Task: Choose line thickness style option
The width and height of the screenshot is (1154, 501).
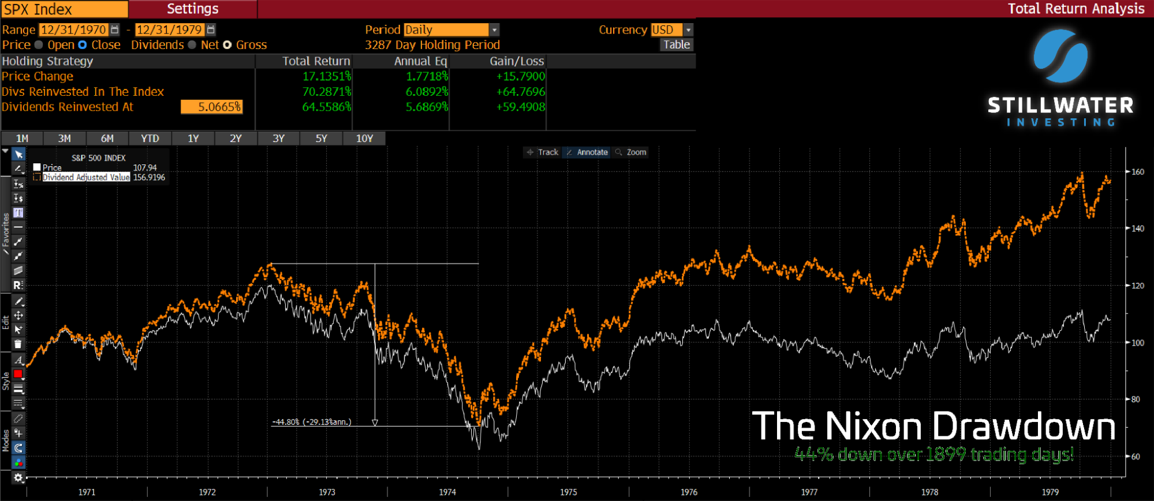Action: point(18,388)
